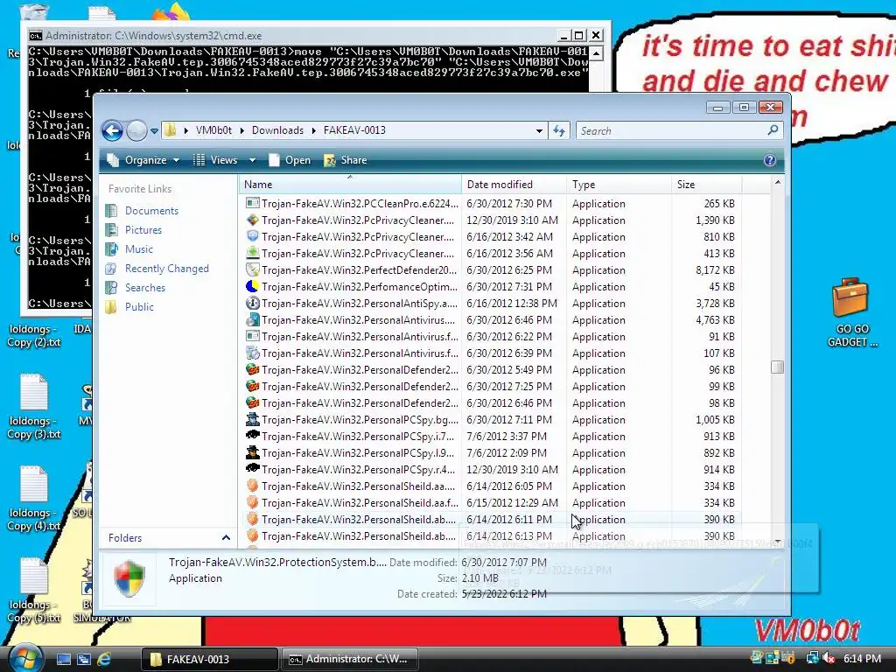Click Show Desktop quick launch icon
The height and width of the screenshot is (672, 896).
pyautogui.click(x=63, y=659)
